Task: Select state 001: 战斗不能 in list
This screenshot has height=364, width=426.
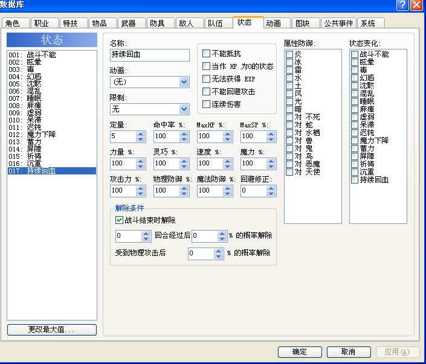Action: (52, 55)
